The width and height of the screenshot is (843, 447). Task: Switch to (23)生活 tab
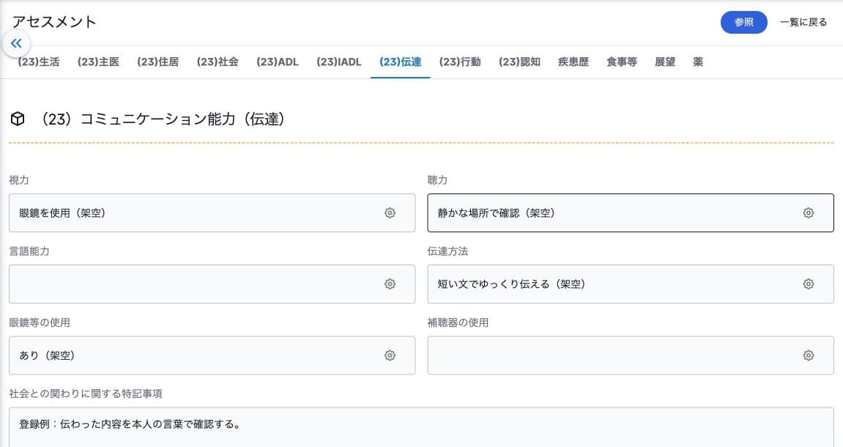click(x=39, y=62)
